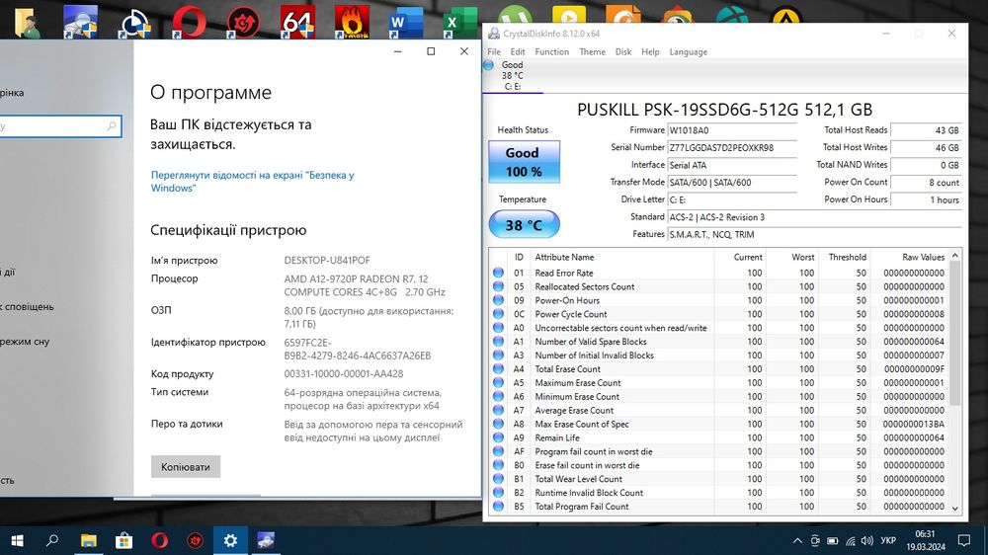
Task: Click the status orb for Total Erase Count
Action: click(498, 369)
